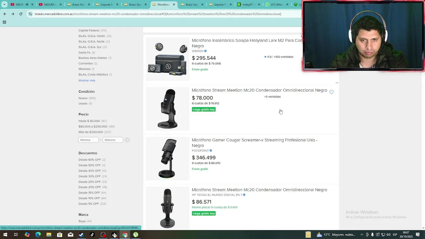Open the weather widget showing 13°C

point(335,235)
